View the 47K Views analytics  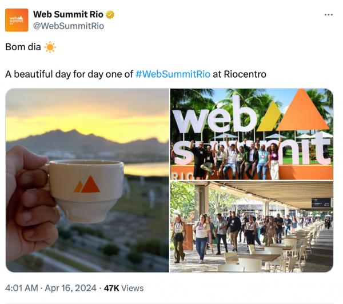point(124,288)
